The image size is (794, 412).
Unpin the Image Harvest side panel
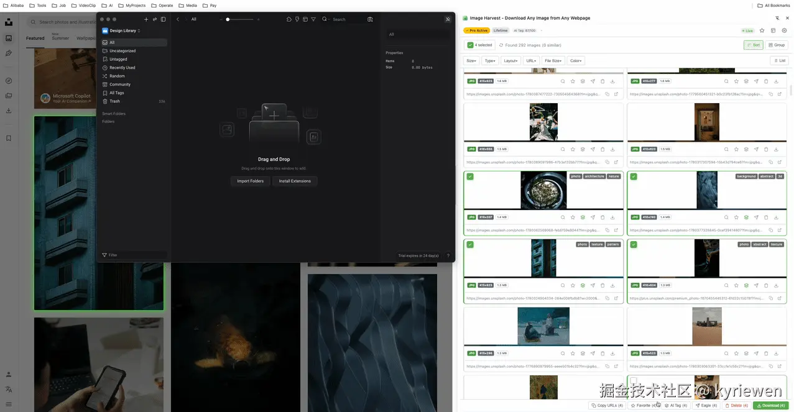tap(777, 18)
